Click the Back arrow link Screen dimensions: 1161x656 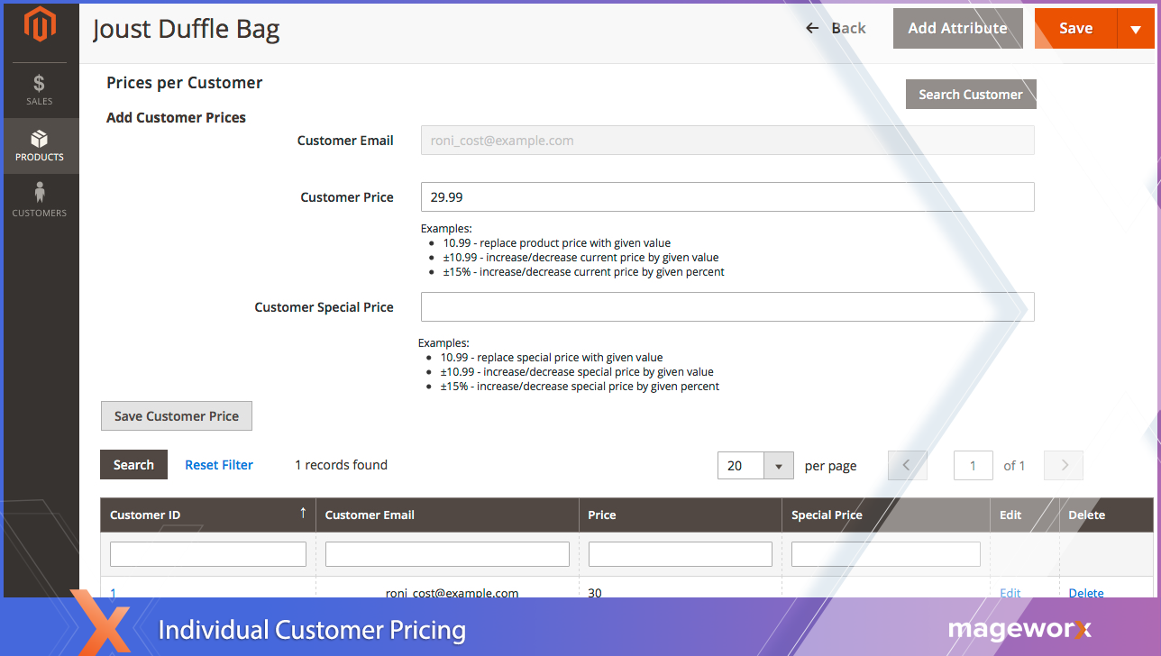click(x=836, y=28)
